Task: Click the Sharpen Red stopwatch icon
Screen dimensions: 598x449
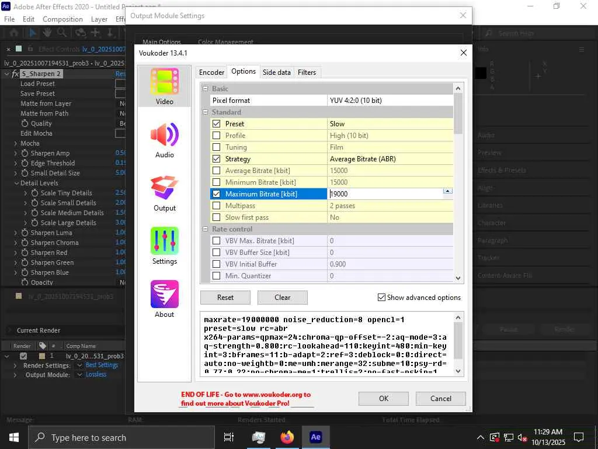Action: tap(25, 253)
